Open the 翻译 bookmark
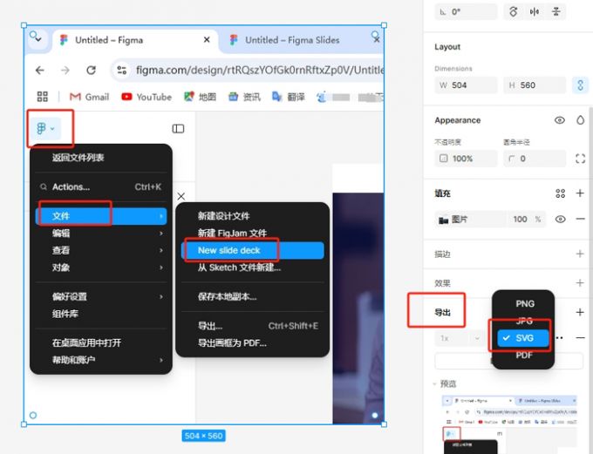This screenshot has width=593, height=454. click(x=288, y=97)
